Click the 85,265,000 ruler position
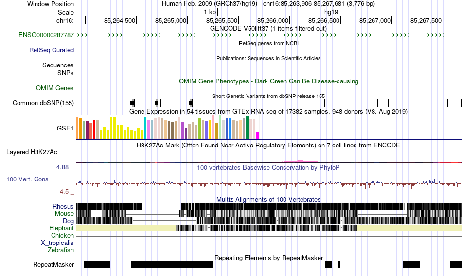This screenshot has height=276, width=462. coord(171,20)
